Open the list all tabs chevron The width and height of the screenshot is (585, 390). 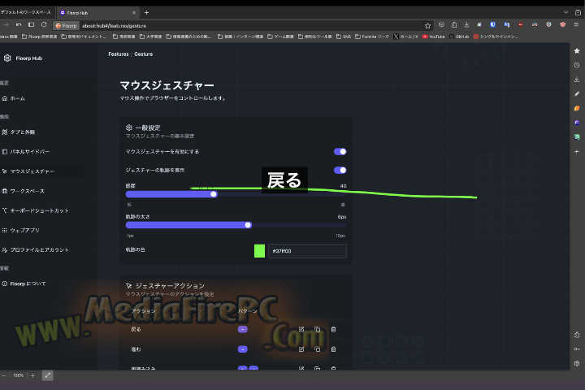click(x=566, y=12)
